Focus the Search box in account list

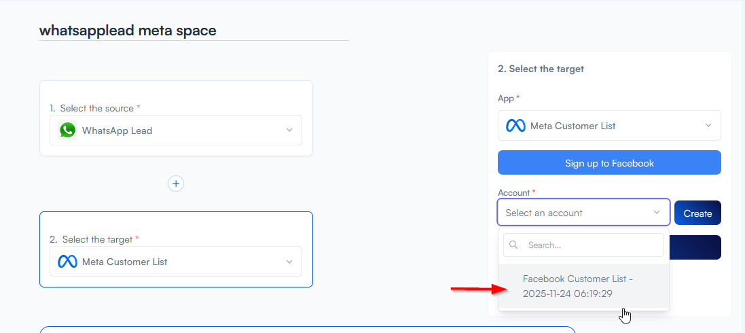[591, 245]
